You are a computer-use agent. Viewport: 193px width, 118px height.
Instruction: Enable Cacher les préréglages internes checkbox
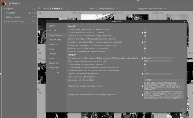coord(145,30)
